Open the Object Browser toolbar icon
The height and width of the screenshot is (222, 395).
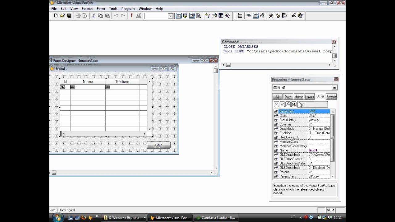[214, 16]
